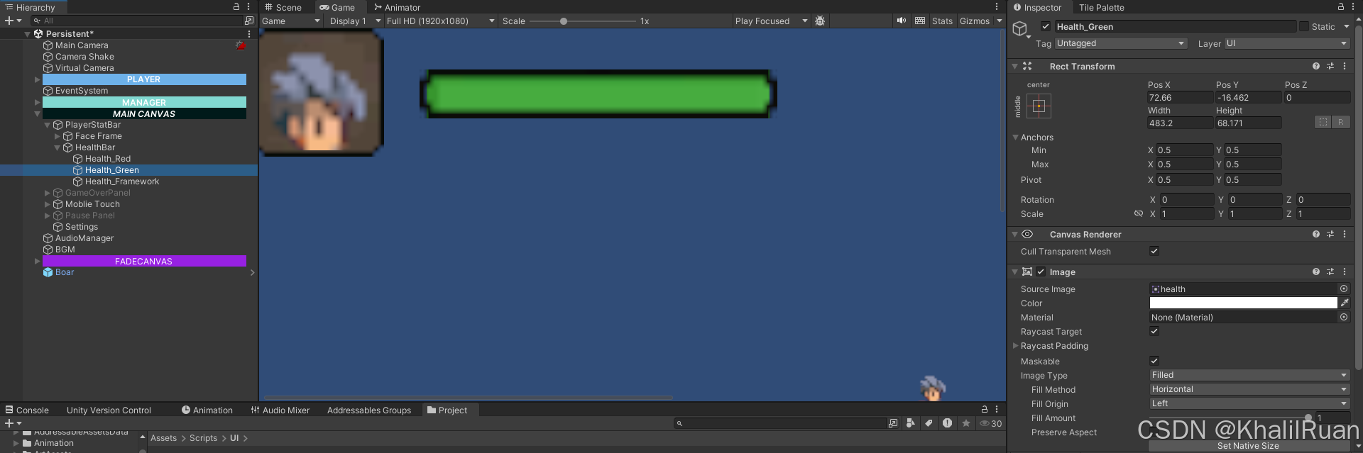Open the Audio Mixer tab
The image size is (1363, 453).
280,410
